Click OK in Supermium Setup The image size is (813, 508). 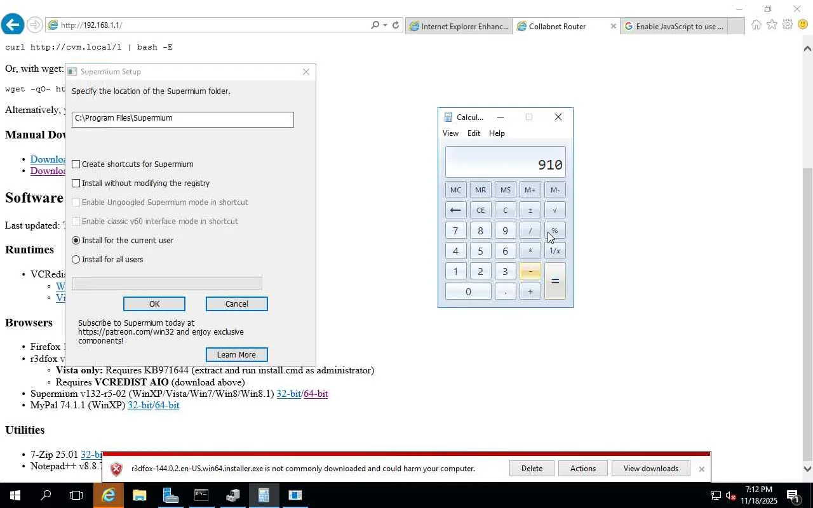tap(154, 304)
